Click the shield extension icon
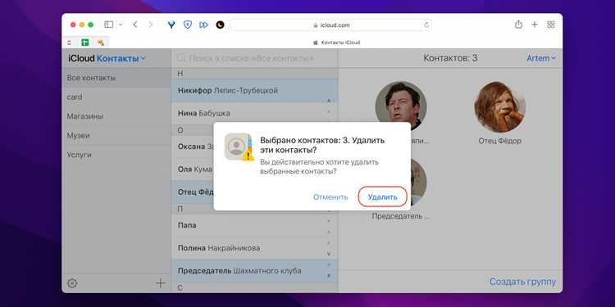 click(188, 25)
